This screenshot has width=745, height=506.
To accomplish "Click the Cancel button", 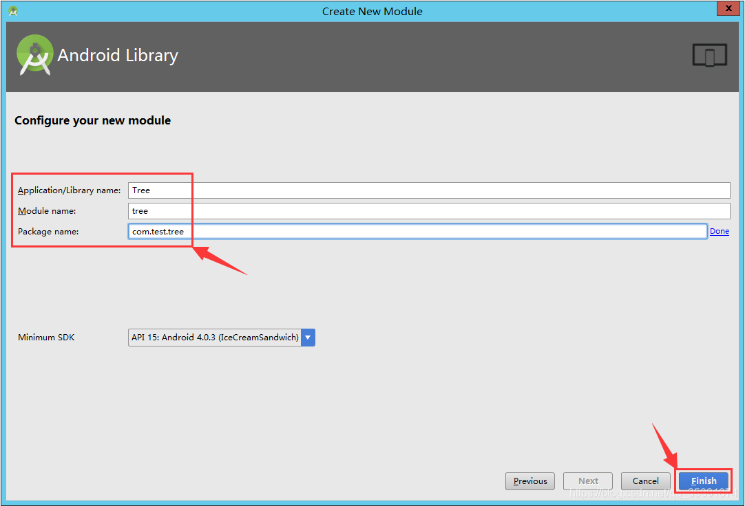I will [x=645, y=481].
